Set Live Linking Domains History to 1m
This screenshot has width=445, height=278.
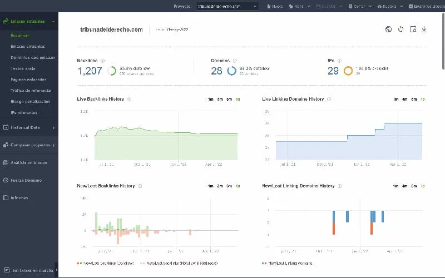click(395, 100)
